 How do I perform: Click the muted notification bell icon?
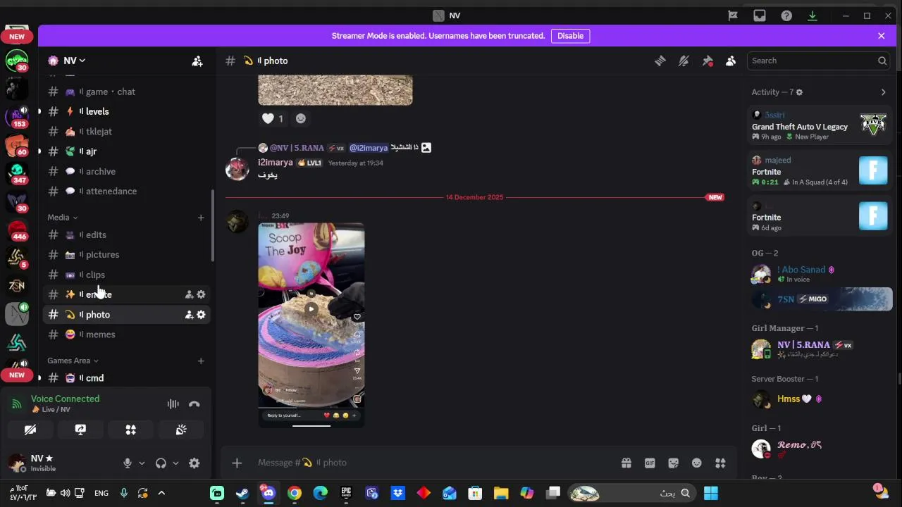tap(684, 61)
